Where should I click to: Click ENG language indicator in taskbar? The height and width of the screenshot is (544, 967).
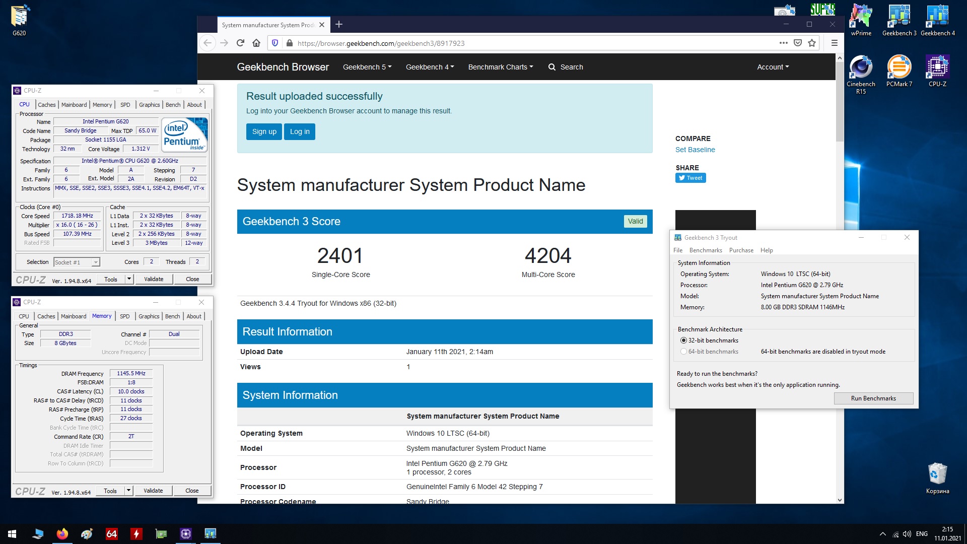click(922, 534)
